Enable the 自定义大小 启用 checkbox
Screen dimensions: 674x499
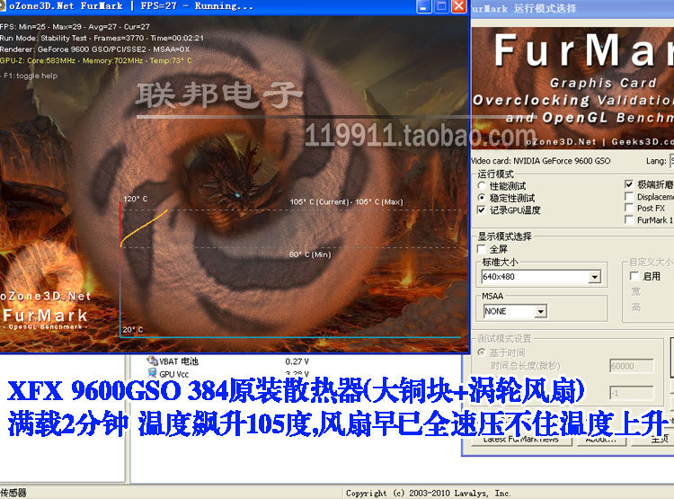tap(635, 276)
